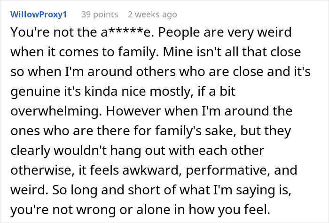Click the word 'clearly' starting a line

point(31,151)
